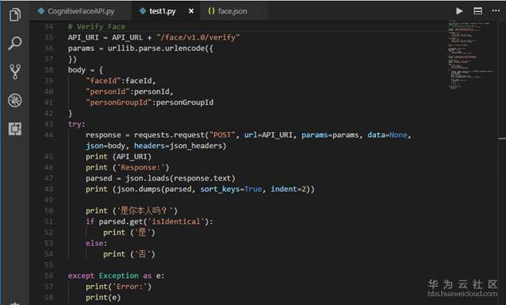The width and height of the screenshot is (506, 305).
Task: Click the JSON braces icon on face.json tab
Action: point(211,11)
